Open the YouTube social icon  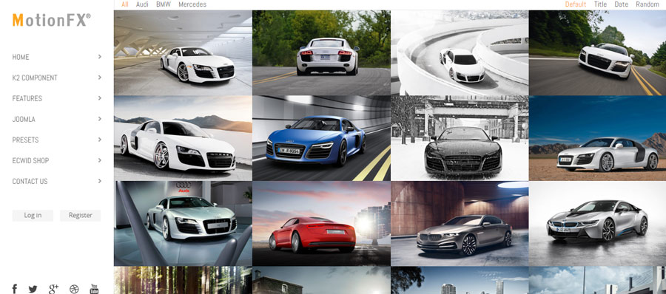[x=94, y=290]
